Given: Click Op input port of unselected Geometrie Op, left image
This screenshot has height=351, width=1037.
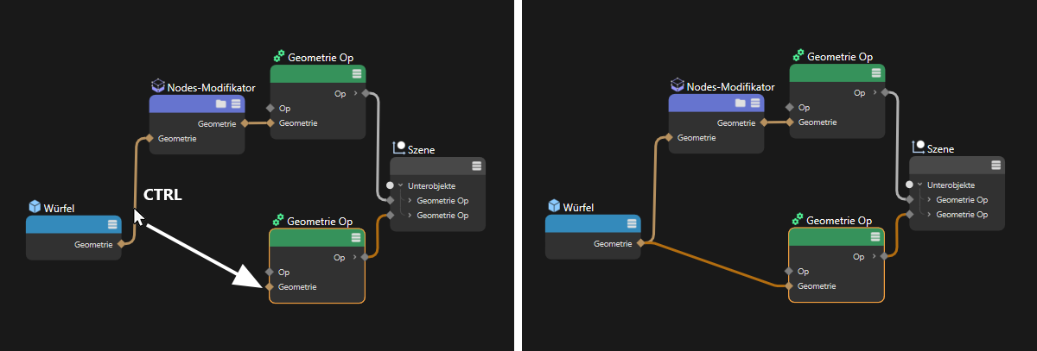Looking at the screenshot, I should 270,108.
